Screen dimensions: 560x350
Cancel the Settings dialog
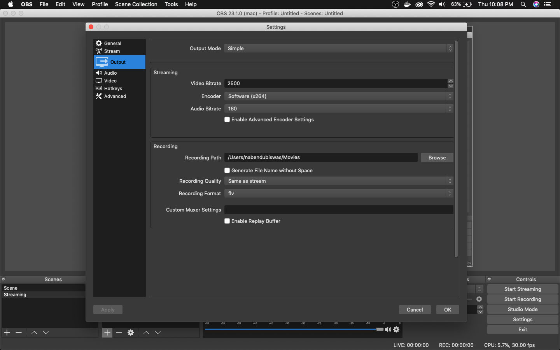tap(415, 310)
